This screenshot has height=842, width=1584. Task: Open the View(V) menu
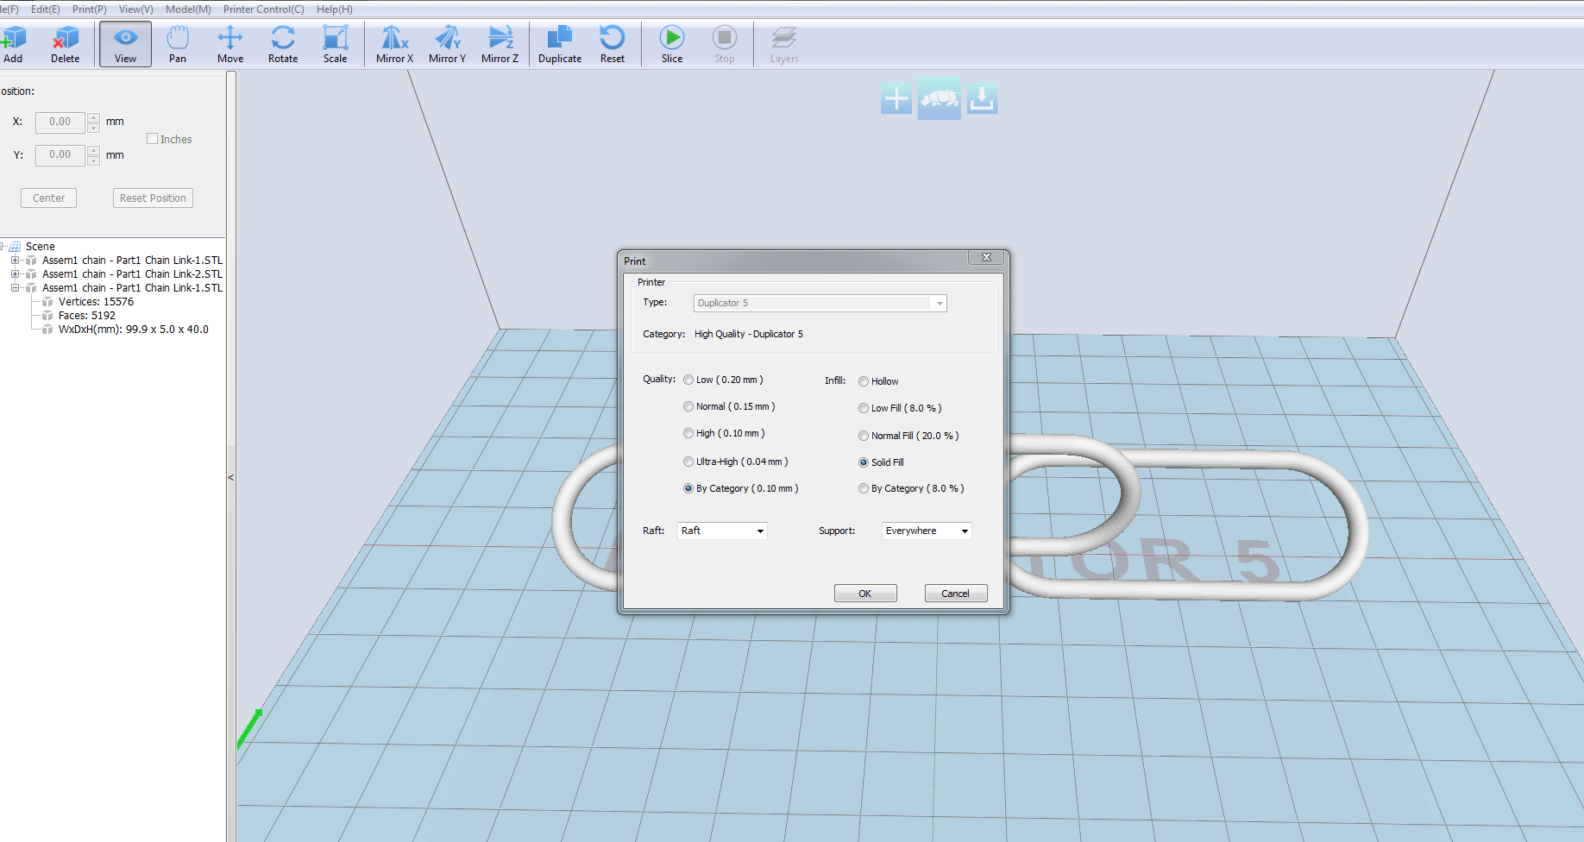coord(135,9)
